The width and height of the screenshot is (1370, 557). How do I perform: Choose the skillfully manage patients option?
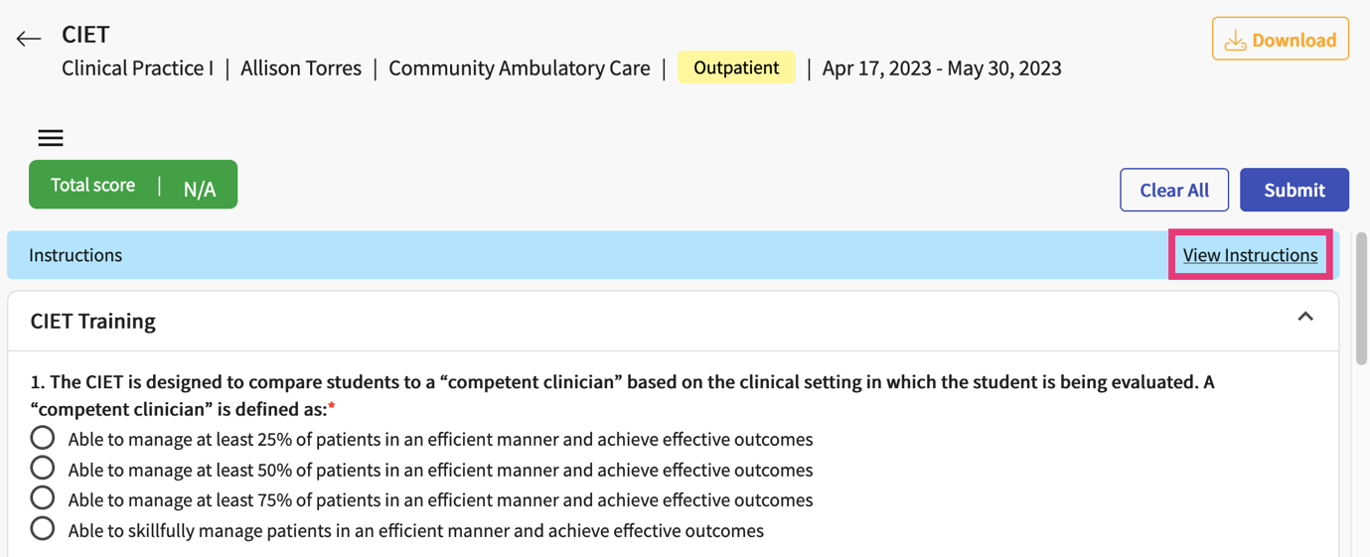pyautogui.click(x=43, y=528)
